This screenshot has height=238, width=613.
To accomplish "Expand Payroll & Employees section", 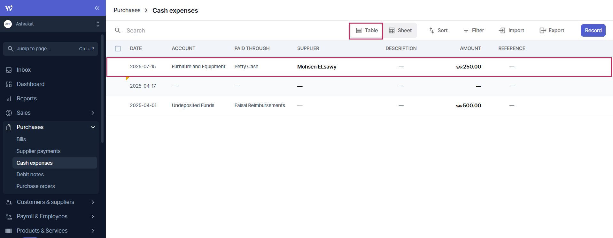I will (92, 216).
